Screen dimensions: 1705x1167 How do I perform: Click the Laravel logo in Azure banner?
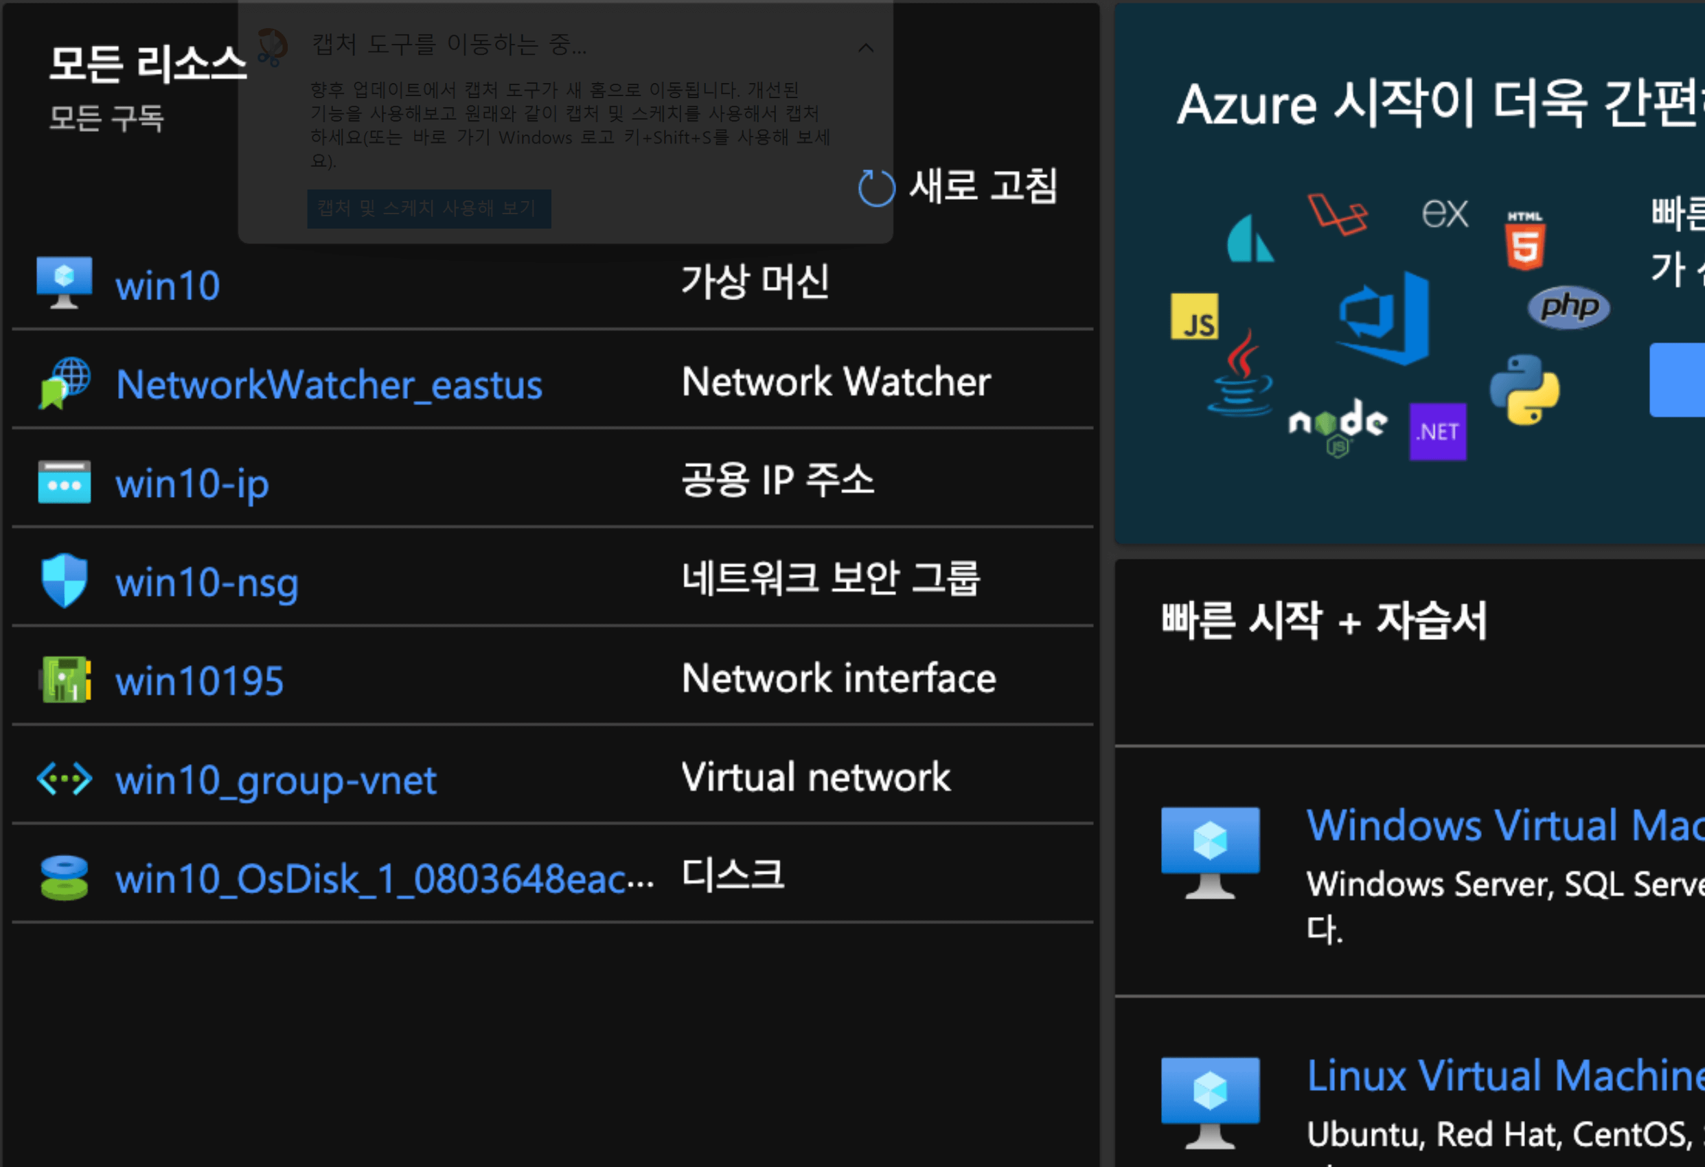(1338, 214)
